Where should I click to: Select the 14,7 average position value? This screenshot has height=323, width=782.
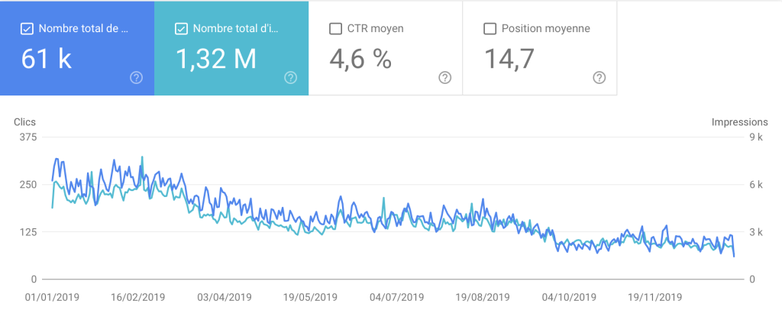click(x=508, y=59)
